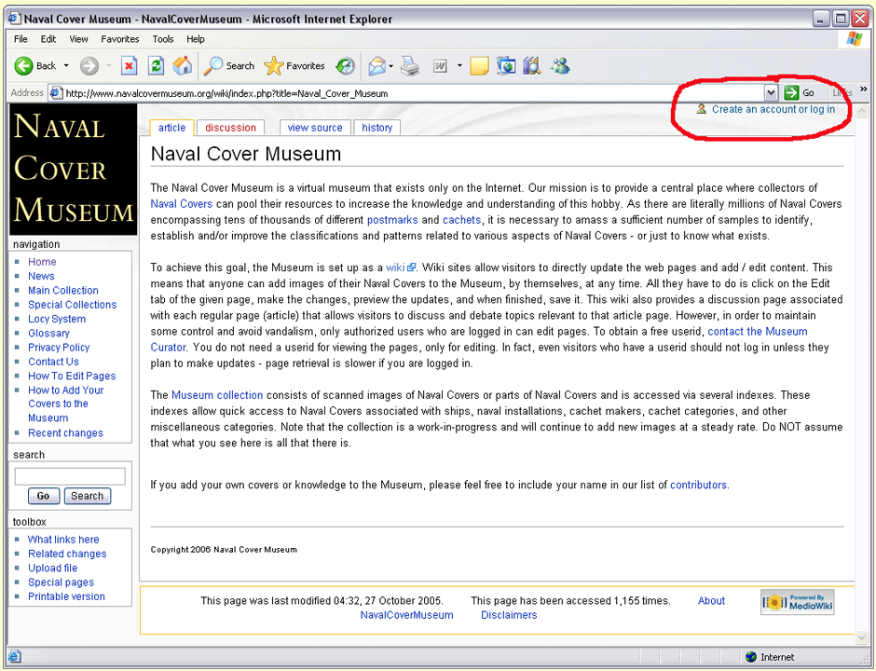The height and width of the screenshot is (671, 876).
Task: Click the Stop loading toolbar icon
Action: point(130,65)
